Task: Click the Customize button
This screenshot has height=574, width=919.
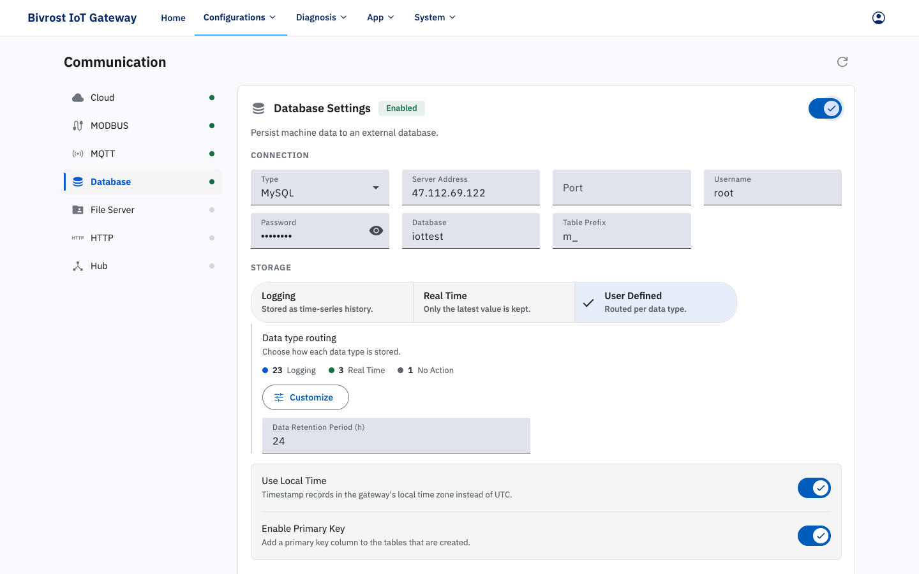Action: pyautogui.click(x=306, y=397)
